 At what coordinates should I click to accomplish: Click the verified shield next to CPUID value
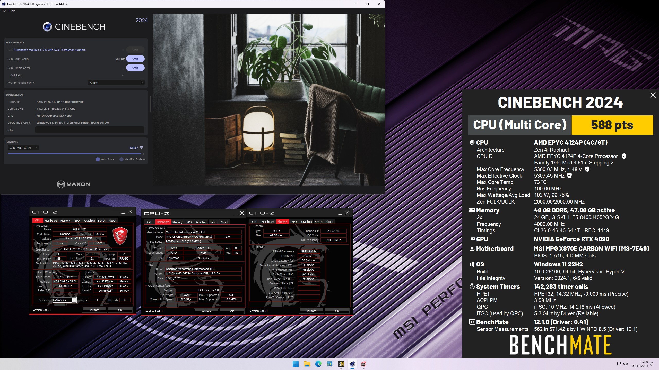click(624, 156)
